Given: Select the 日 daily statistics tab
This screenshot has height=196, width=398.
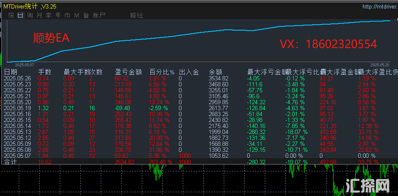Looking at the screenshot, I should click(20, 15).
